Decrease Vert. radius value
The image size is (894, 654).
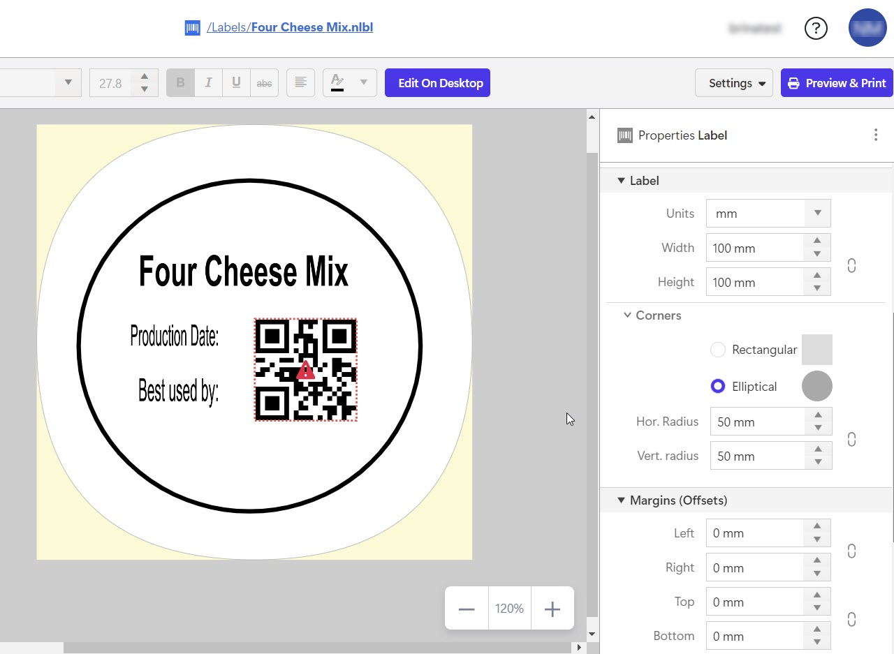point(818,463)
